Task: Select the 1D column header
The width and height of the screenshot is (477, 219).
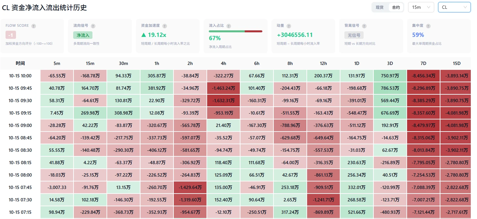Action: [x=357, y=63]
